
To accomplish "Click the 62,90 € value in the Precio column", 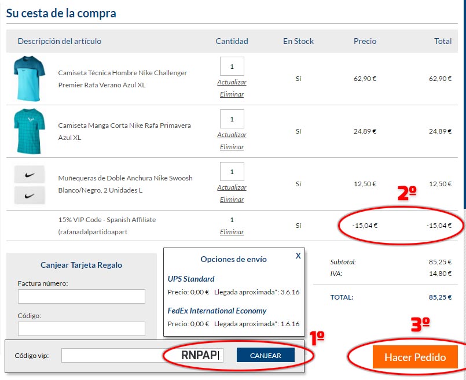I will [x=365, y=79].
